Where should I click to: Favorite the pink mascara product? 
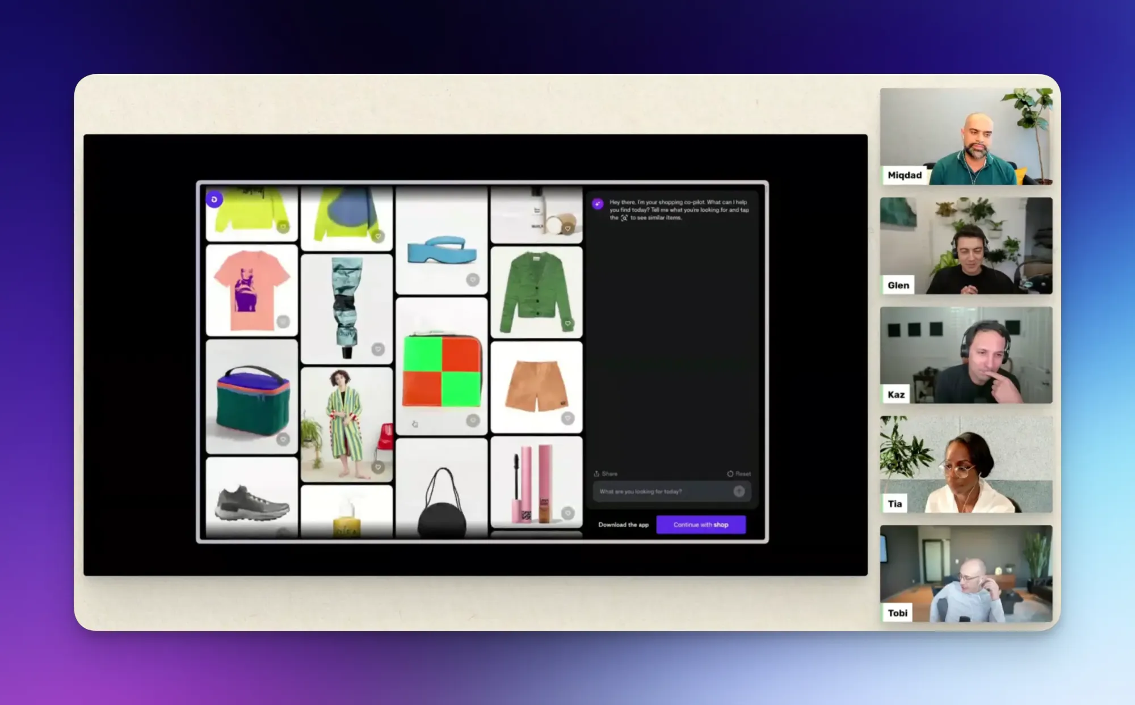pos(567,513)
